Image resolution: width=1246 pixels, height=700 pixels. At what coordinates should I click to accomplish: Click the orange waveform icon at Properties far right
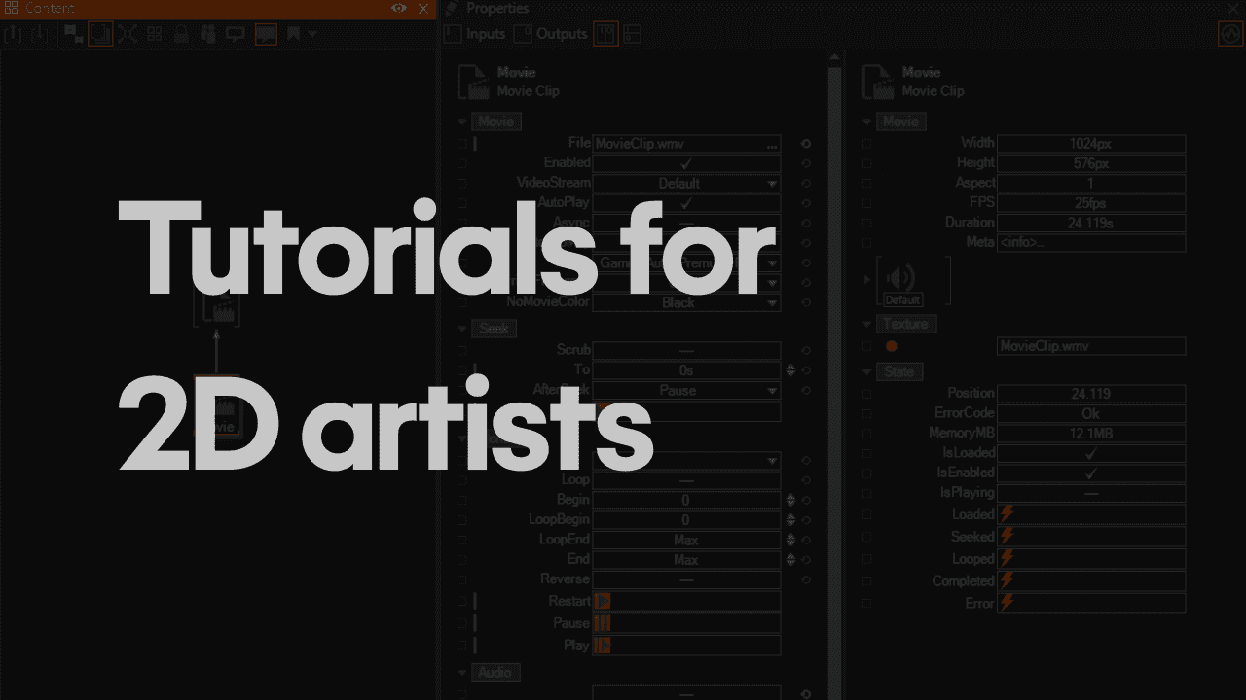pos(1230,34)
